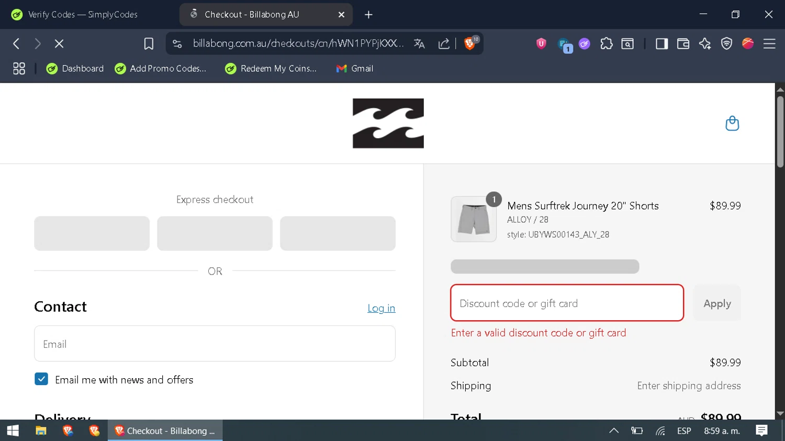Click the address bar URL
The image size is (785, 441).
[298, 43]
